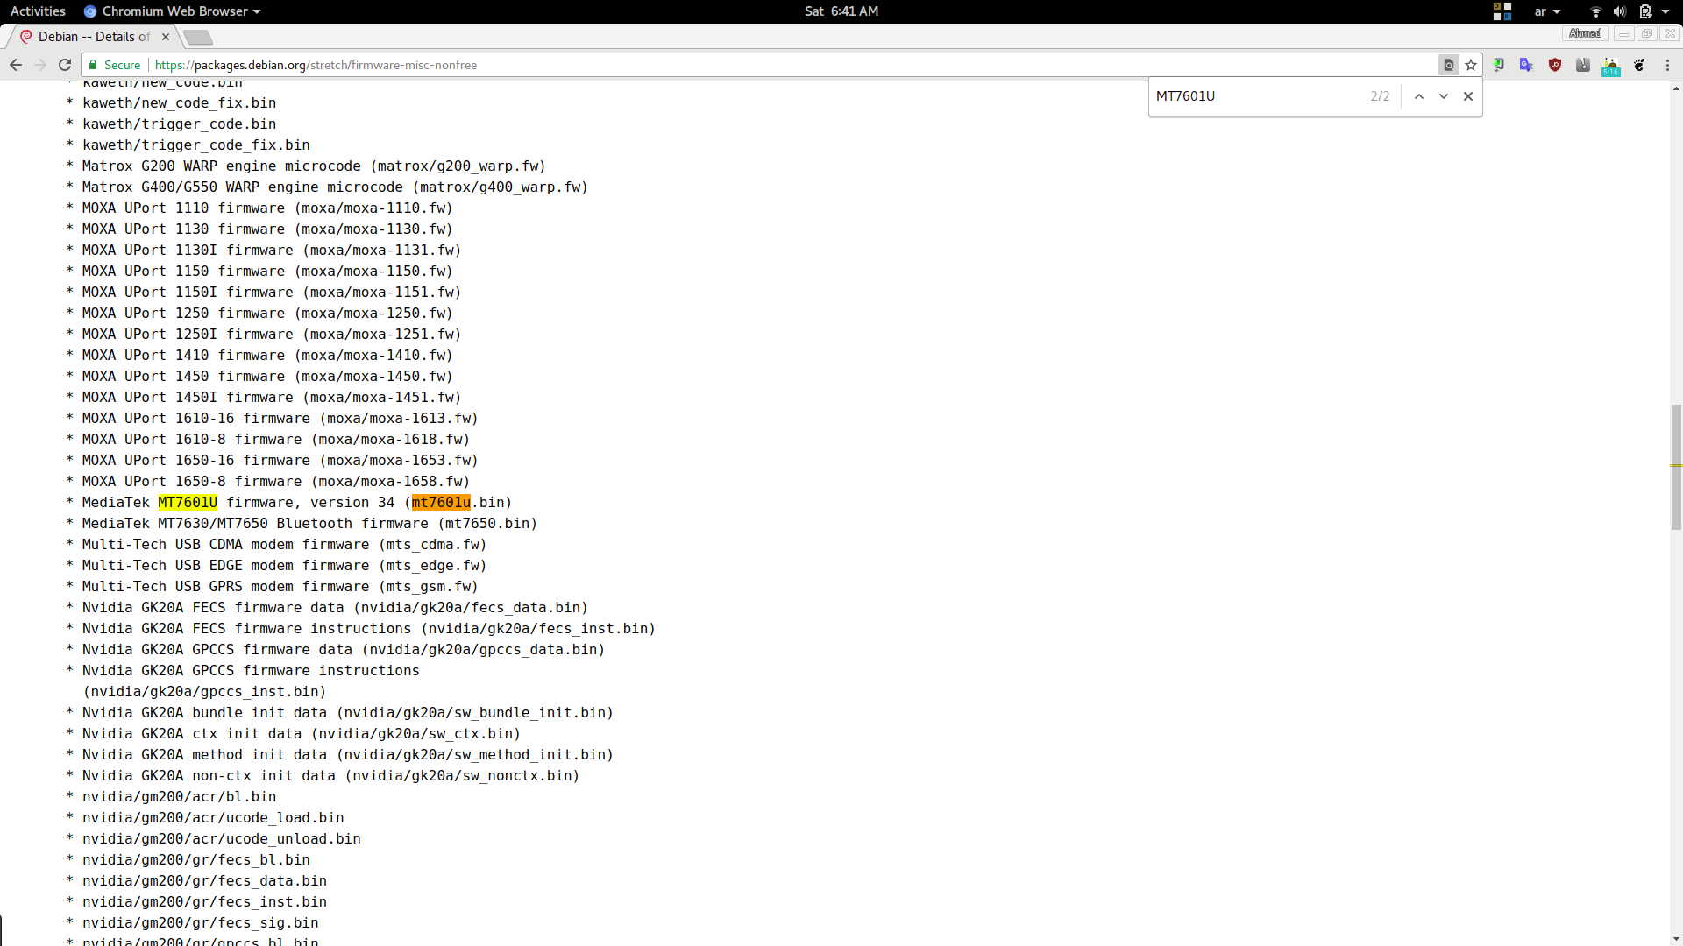Click the MT7601U find search field
Viewport: 1683px width, 946px height.
tap(1258, 96)
